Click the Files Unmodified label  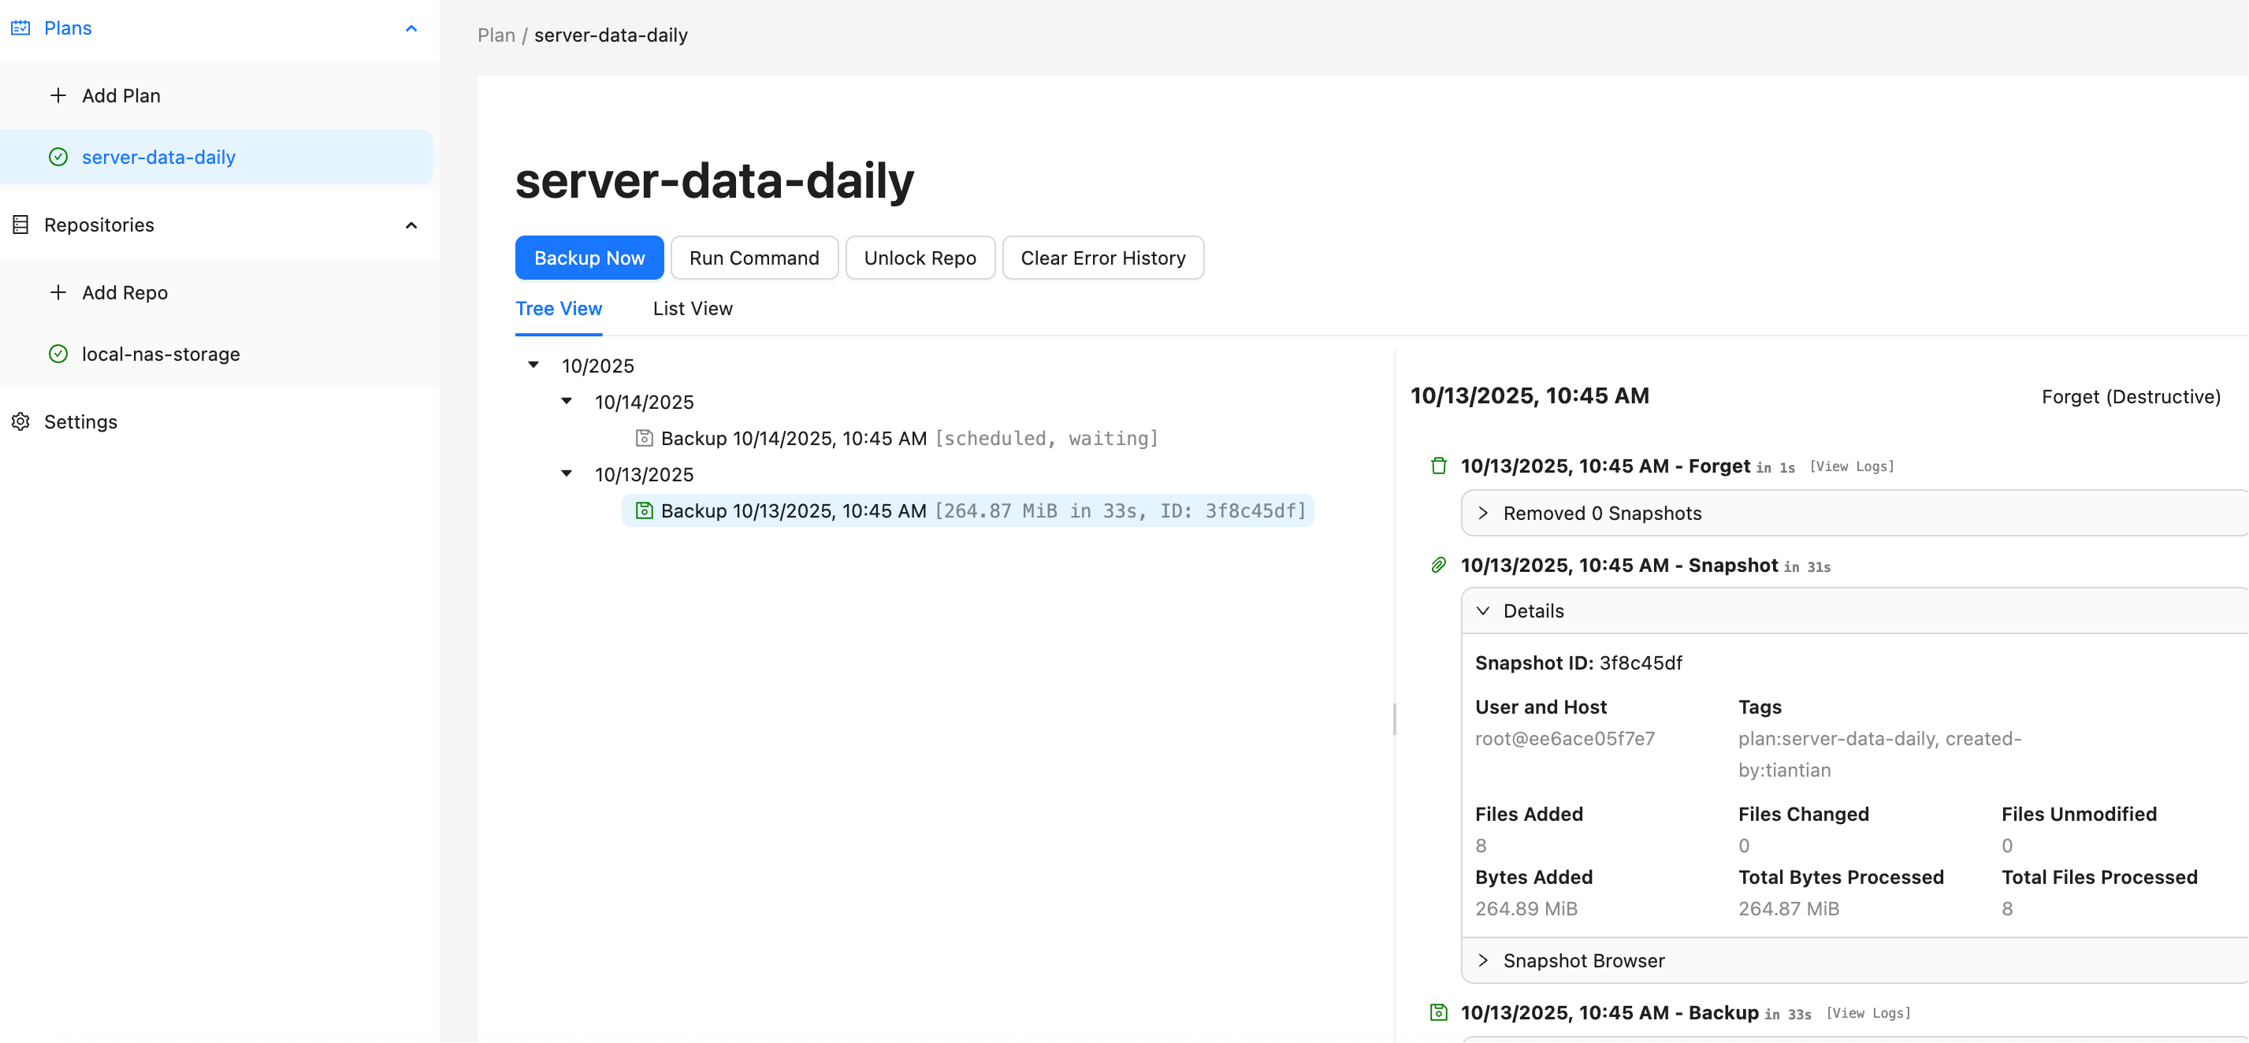pyautogui.click(x=2078, y=814)
